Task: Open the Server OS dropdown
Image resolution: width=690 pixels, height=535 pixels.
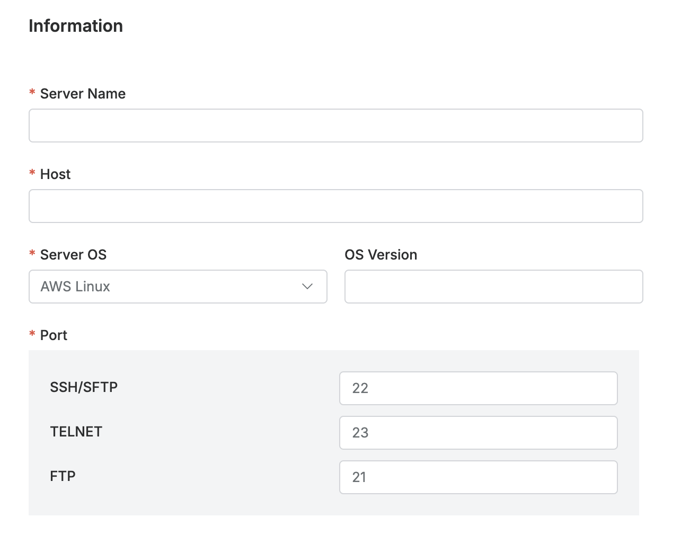Action: coord(178,287)
